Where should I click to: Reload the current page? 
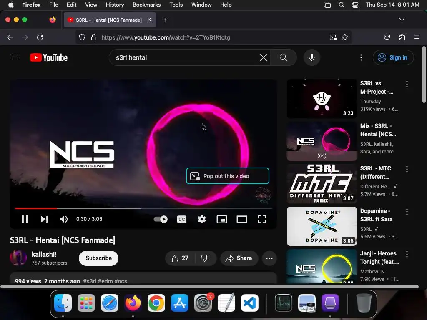point(40,37)
